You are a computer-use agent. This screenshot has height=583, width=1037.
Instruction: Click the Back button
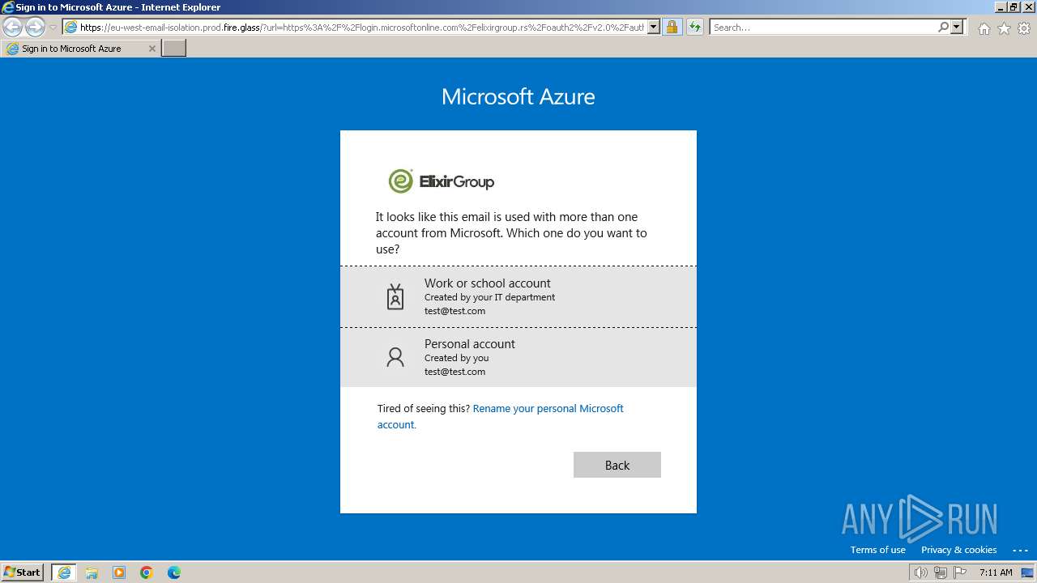617,465
